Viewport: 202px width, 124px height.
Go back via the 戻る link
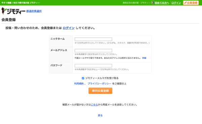pos(100,115)
